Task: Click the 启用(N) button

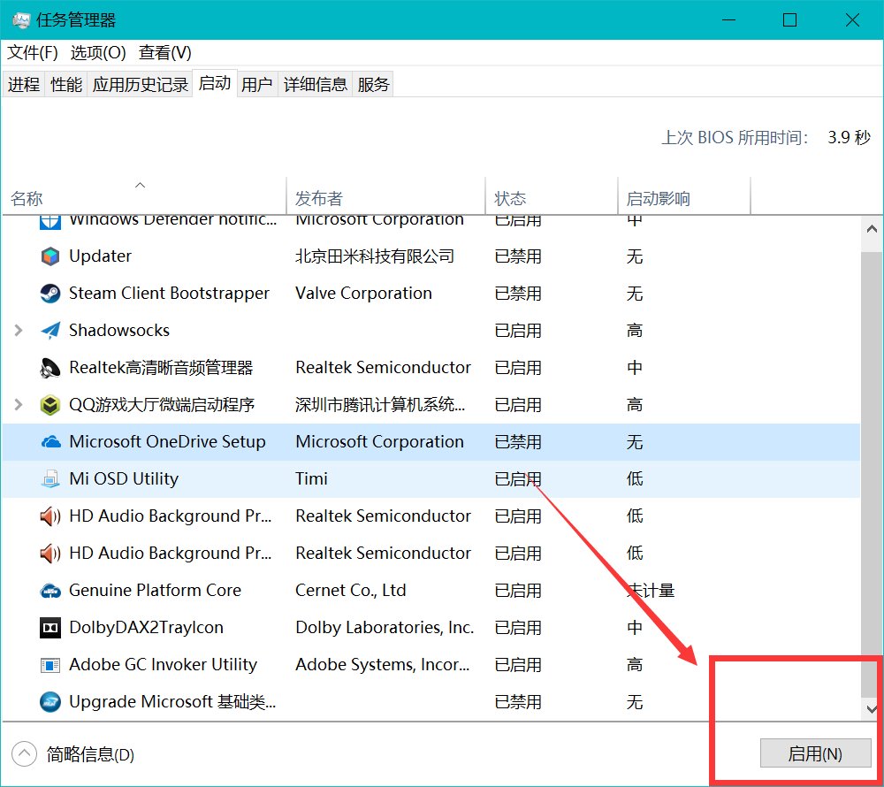Action: (x=814, y=753)
